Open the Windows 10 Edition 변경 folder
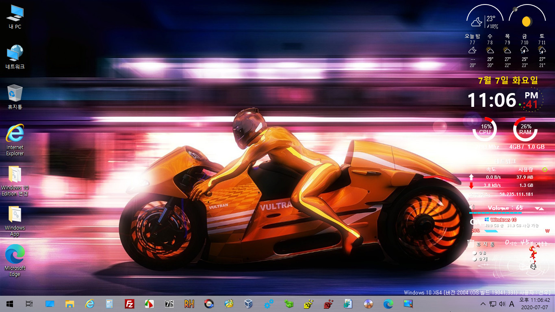The image size is (555, 312). coord(15,180)
